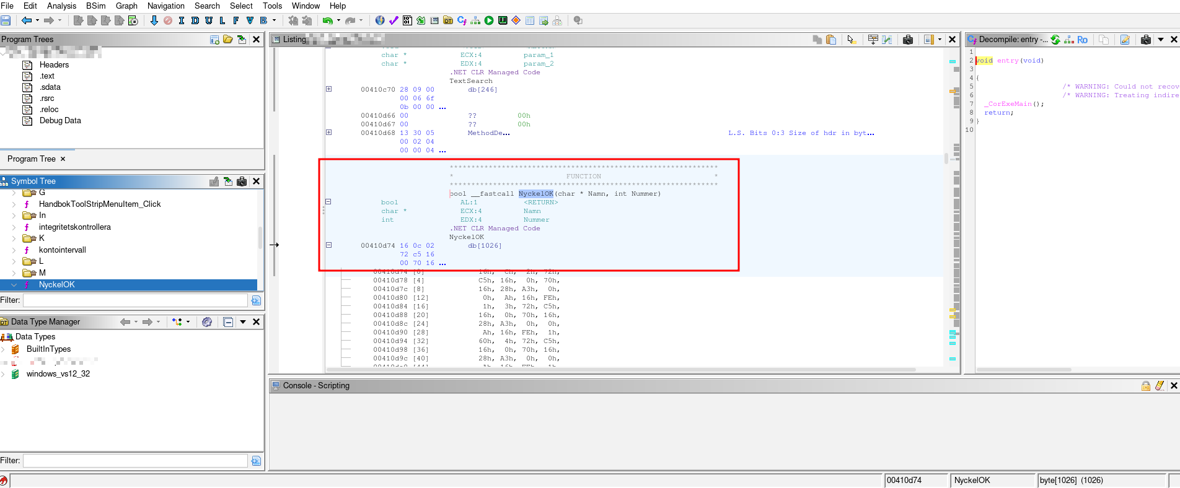Click the Save program toolbar icon

click(x=6, y=20)
